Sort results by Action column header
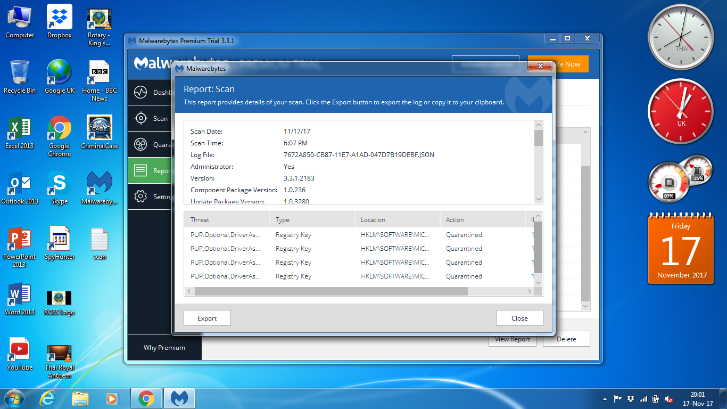Screen dimensions: 727x409 [482, 219]
